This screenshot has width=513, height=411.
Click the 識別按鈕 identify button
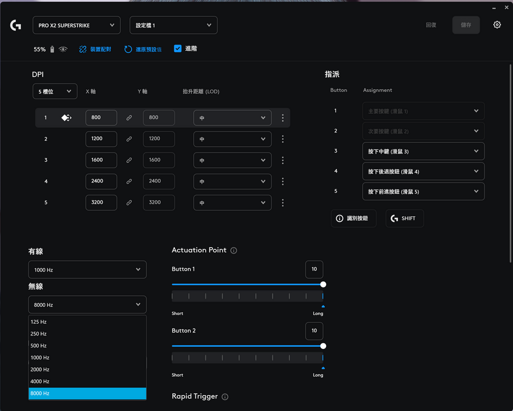[353, 219]
